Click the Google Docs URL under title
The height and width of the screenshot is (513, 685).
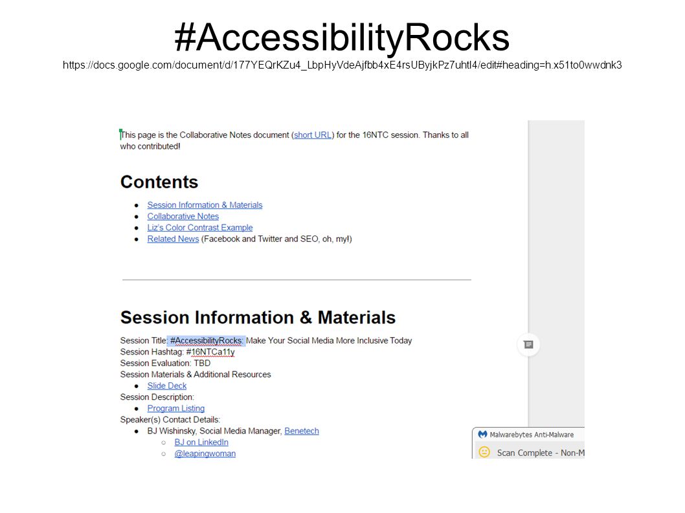[x=342, y=65]
